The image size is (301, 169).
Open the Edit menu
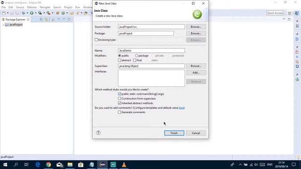tap(11, 8)
